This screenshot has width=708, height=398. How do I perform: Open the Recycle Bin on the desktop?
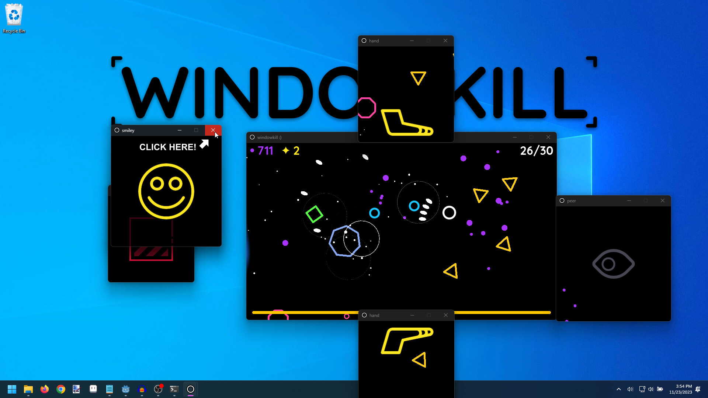[x=14, y=15]
